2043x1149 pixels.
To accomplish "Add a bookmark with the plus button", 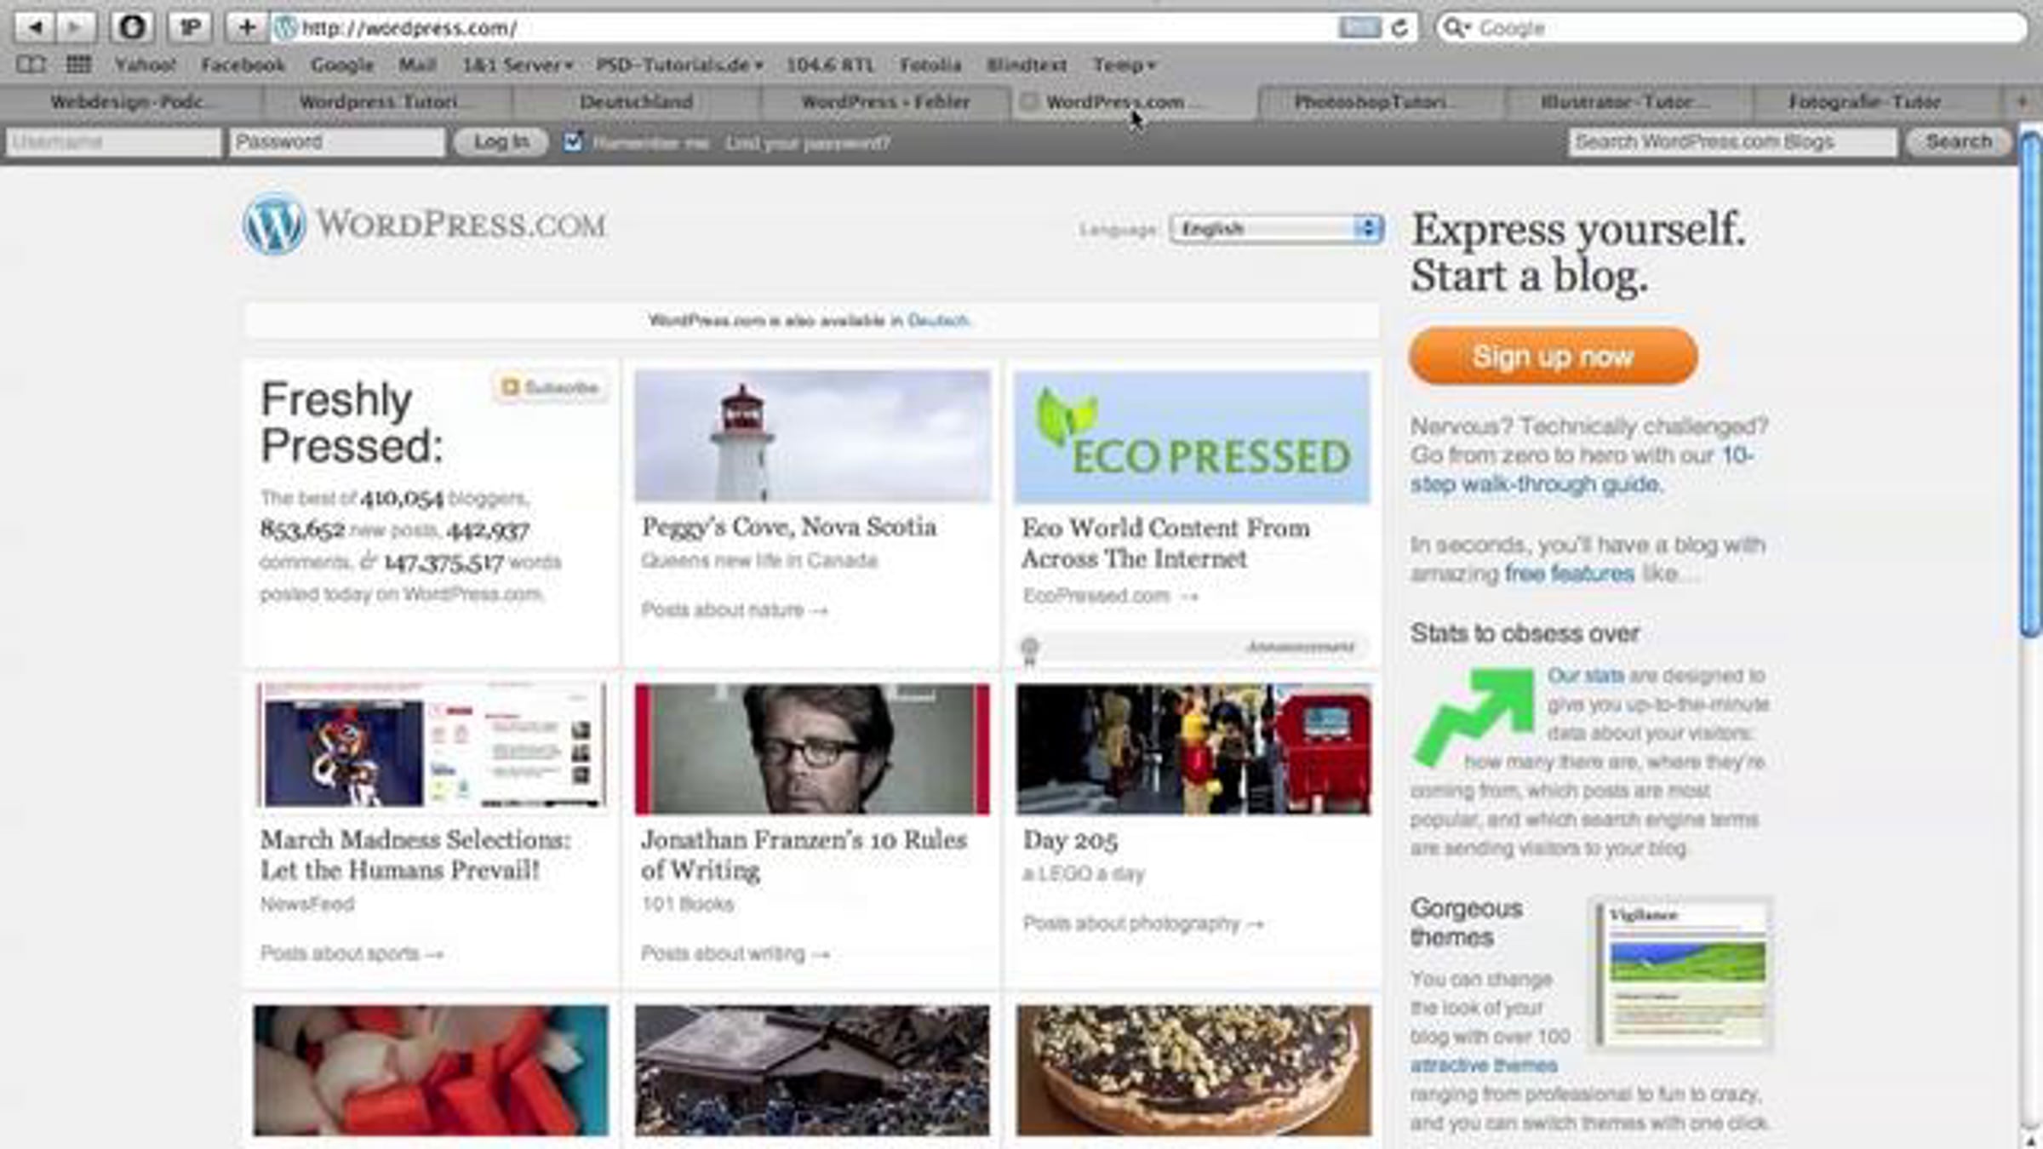I will click(x=247, y=27).
